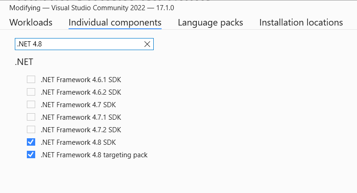This screenshot has width=357, height=193.
Task: Click inside the .NET 4.8 search field
Action: coord(78,44)
